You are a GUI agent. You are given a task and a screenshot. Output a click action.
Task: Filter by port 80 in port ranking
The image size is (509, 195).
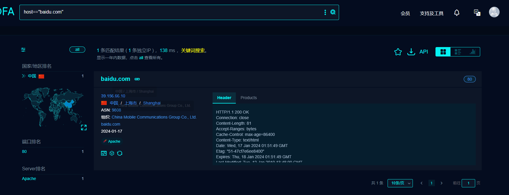tap(24, 151)
